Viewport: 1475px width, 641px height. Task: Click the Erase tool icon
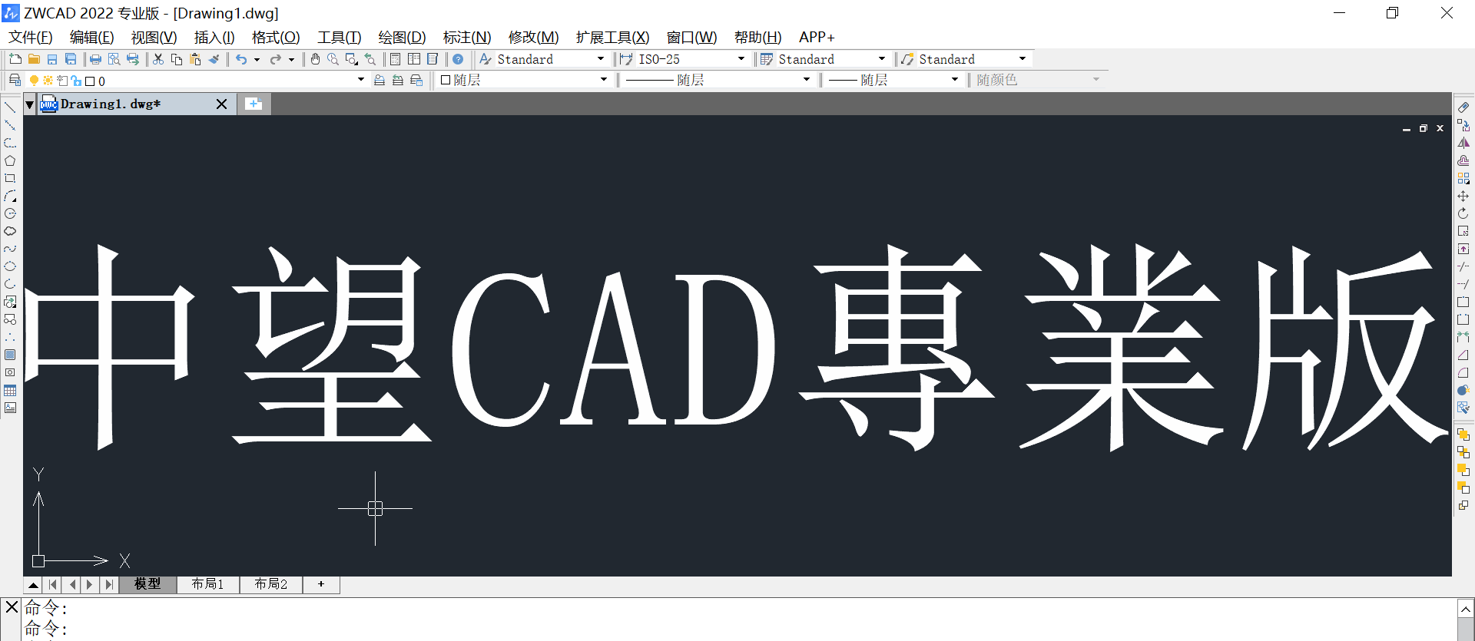1463,107
